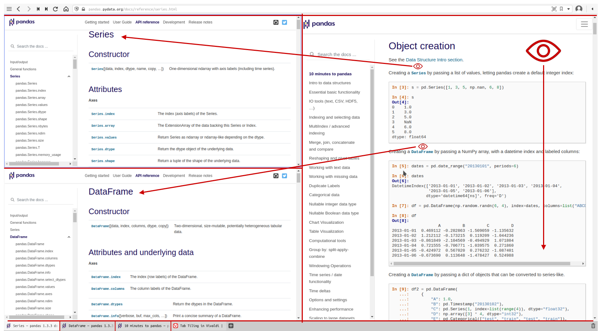
Task: Go back with the Back arrow
Action: pyautogui.click(x=18, y=9)
